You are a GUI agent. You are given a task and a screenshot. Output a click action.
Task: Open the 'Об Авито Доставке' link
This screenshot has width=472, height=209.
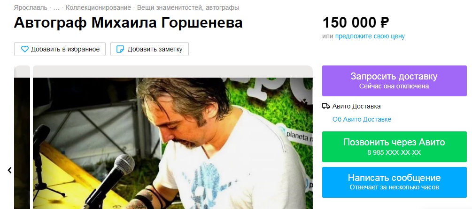tap(362, 119)
